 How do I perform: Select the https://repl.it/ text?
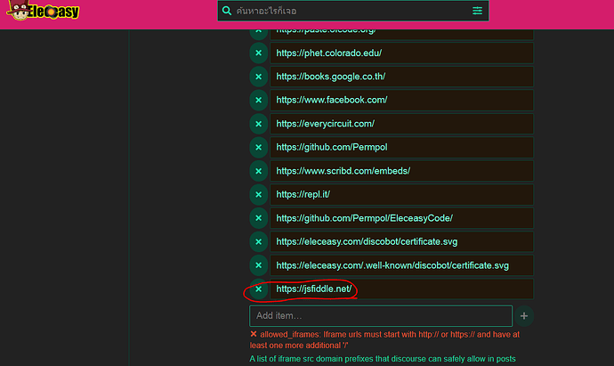(303, 195)
